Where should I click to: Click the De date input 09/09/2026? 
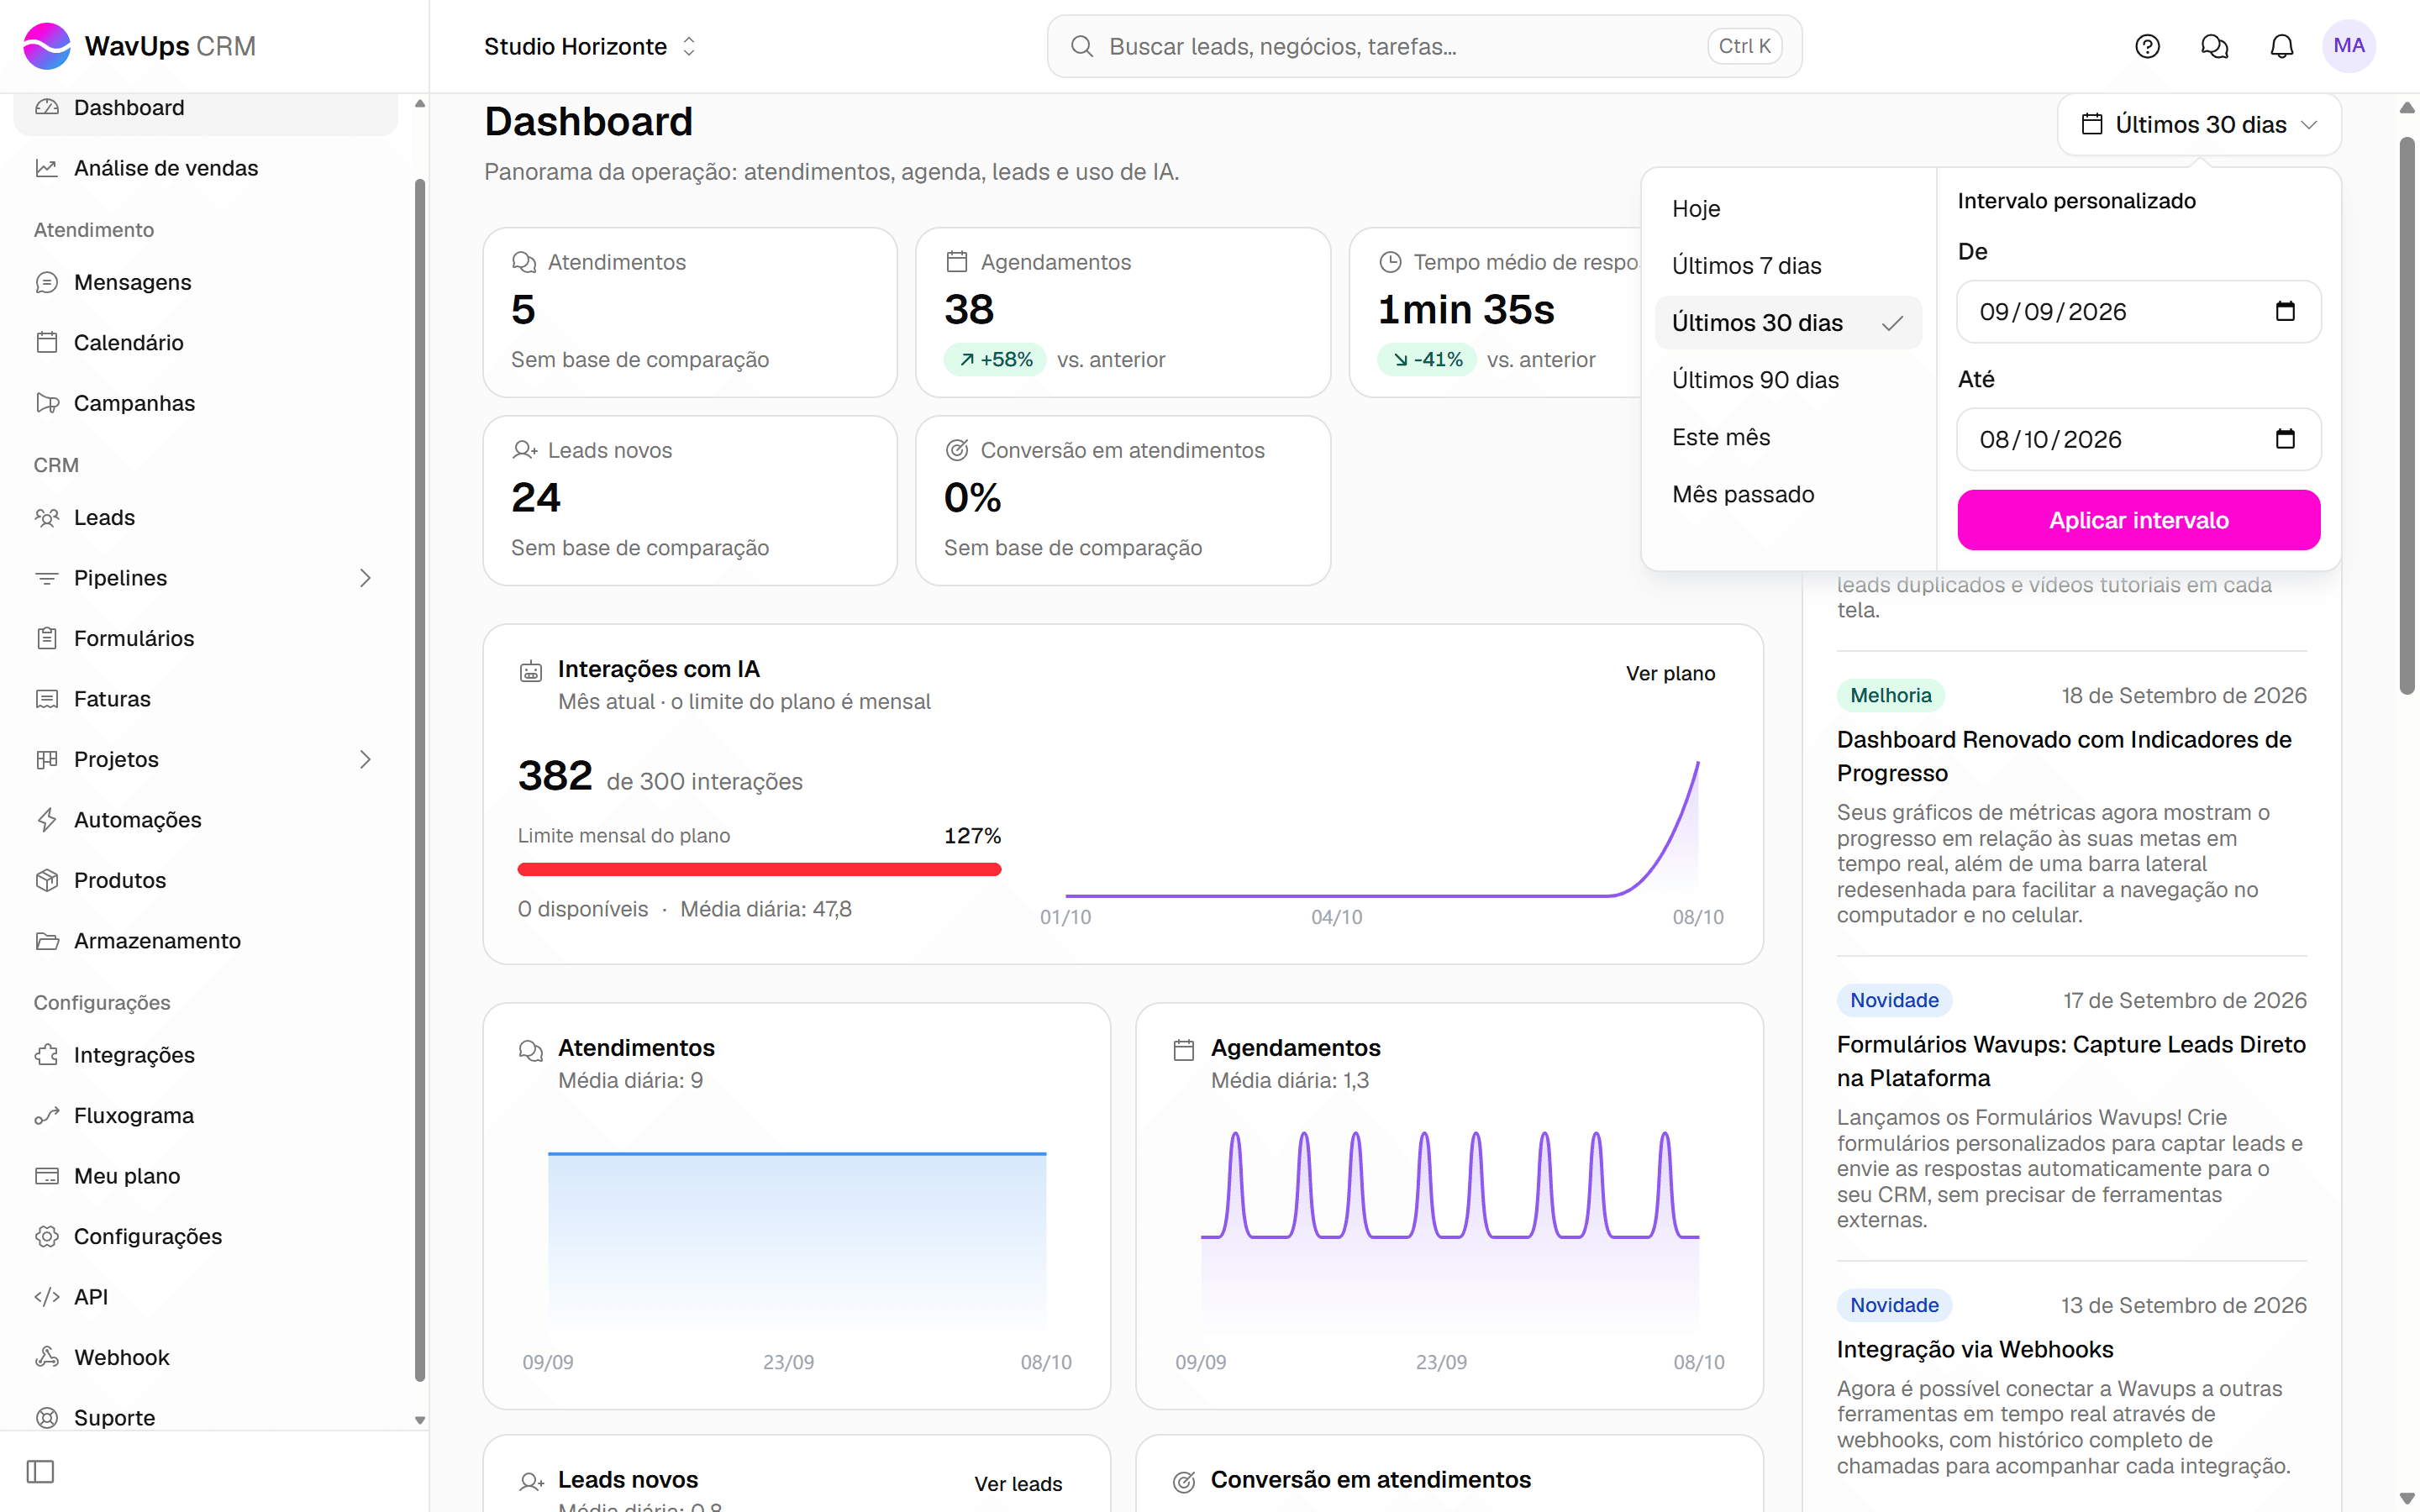(x=2138, y=311)
